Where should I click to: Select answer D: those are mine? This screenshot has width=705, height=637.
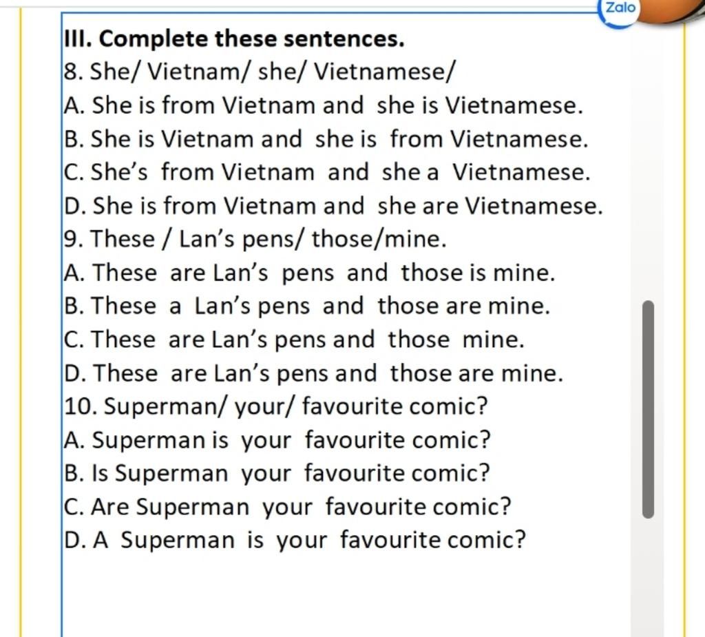(313, 373)
